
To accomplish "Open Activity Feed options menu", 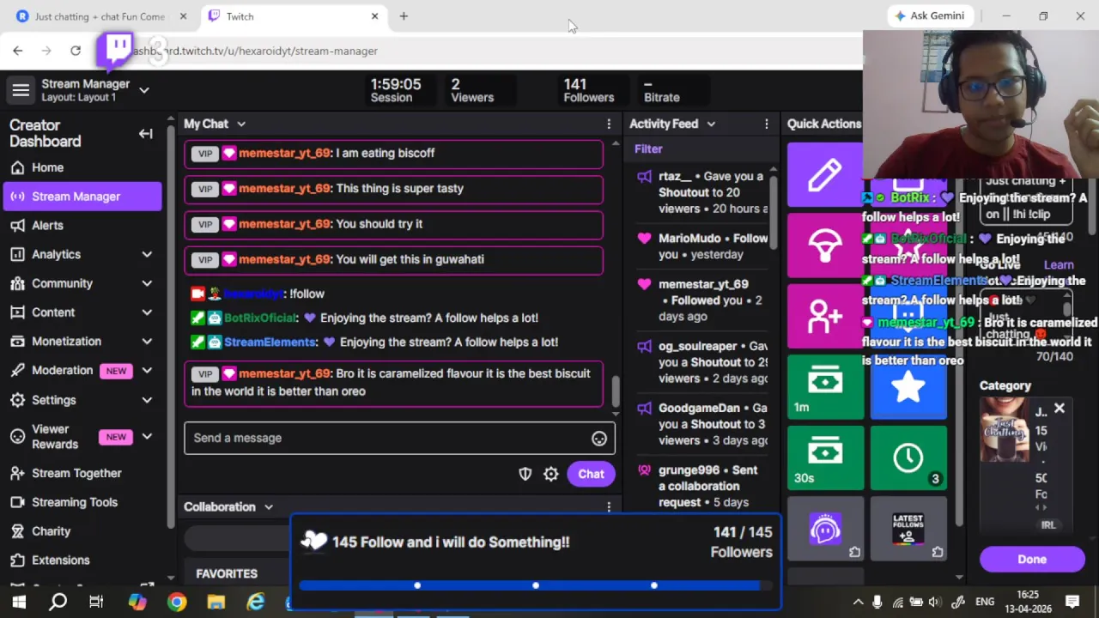I will coord(767,124).
